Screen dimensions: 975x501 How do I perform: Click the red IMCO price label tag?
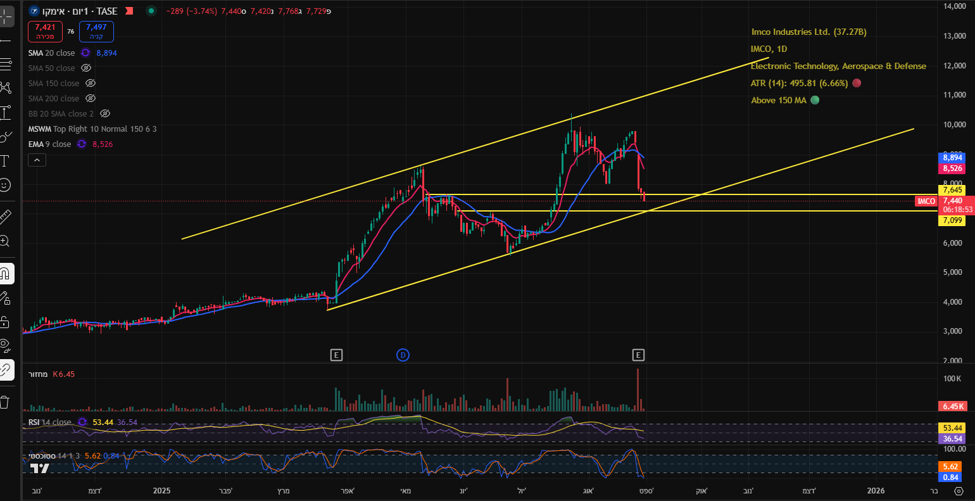click(926, 201)
